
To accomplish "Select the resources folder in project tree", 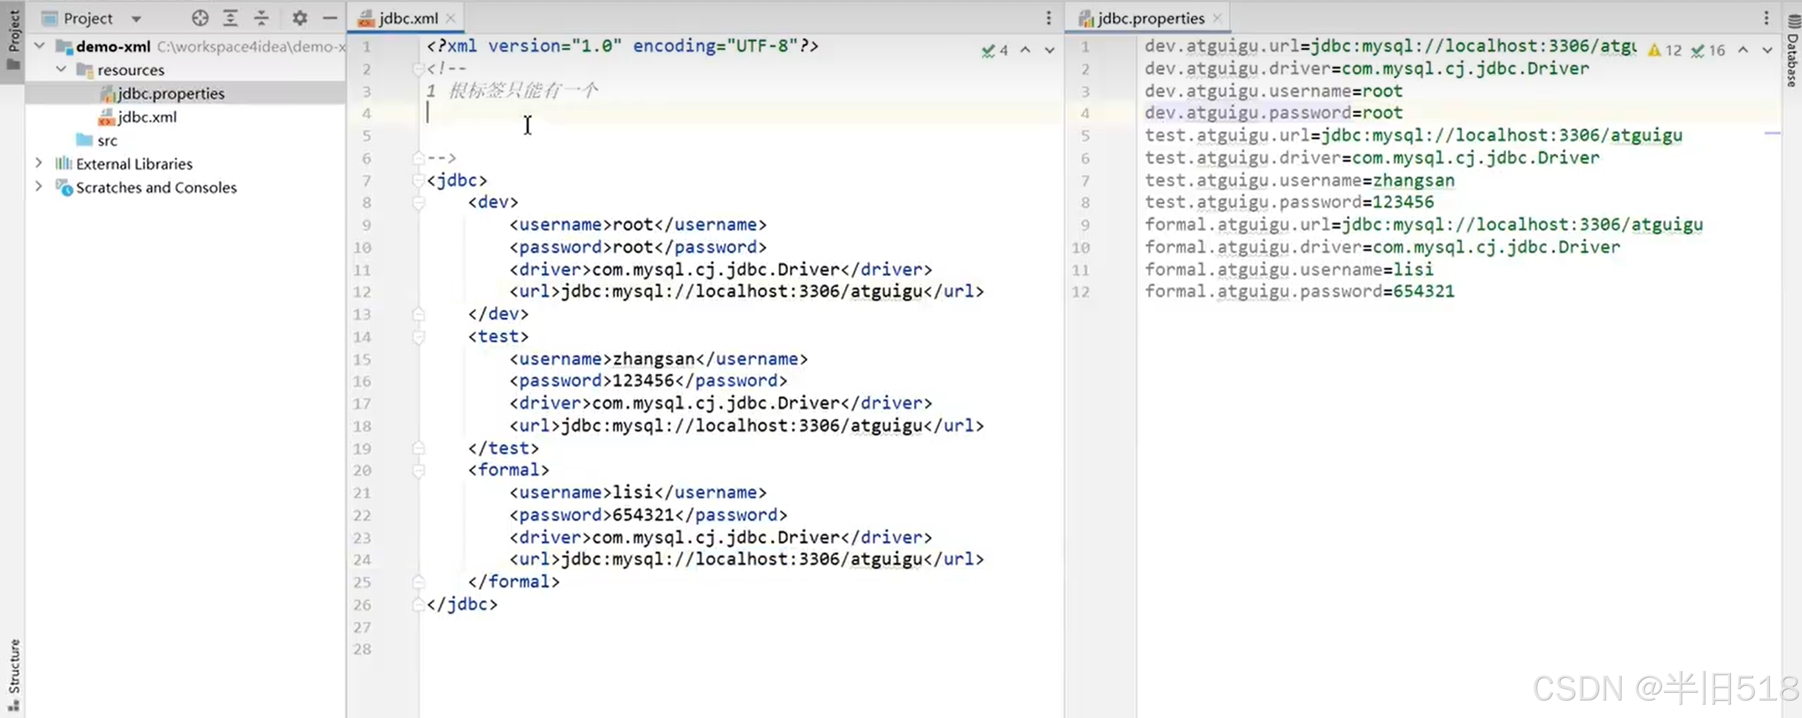I will [x=130, y=70].
